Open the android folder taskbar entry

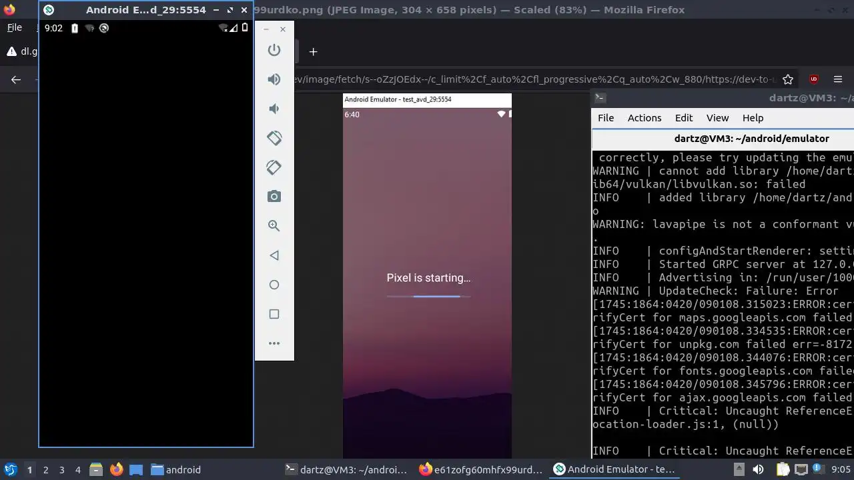point(175,469)
